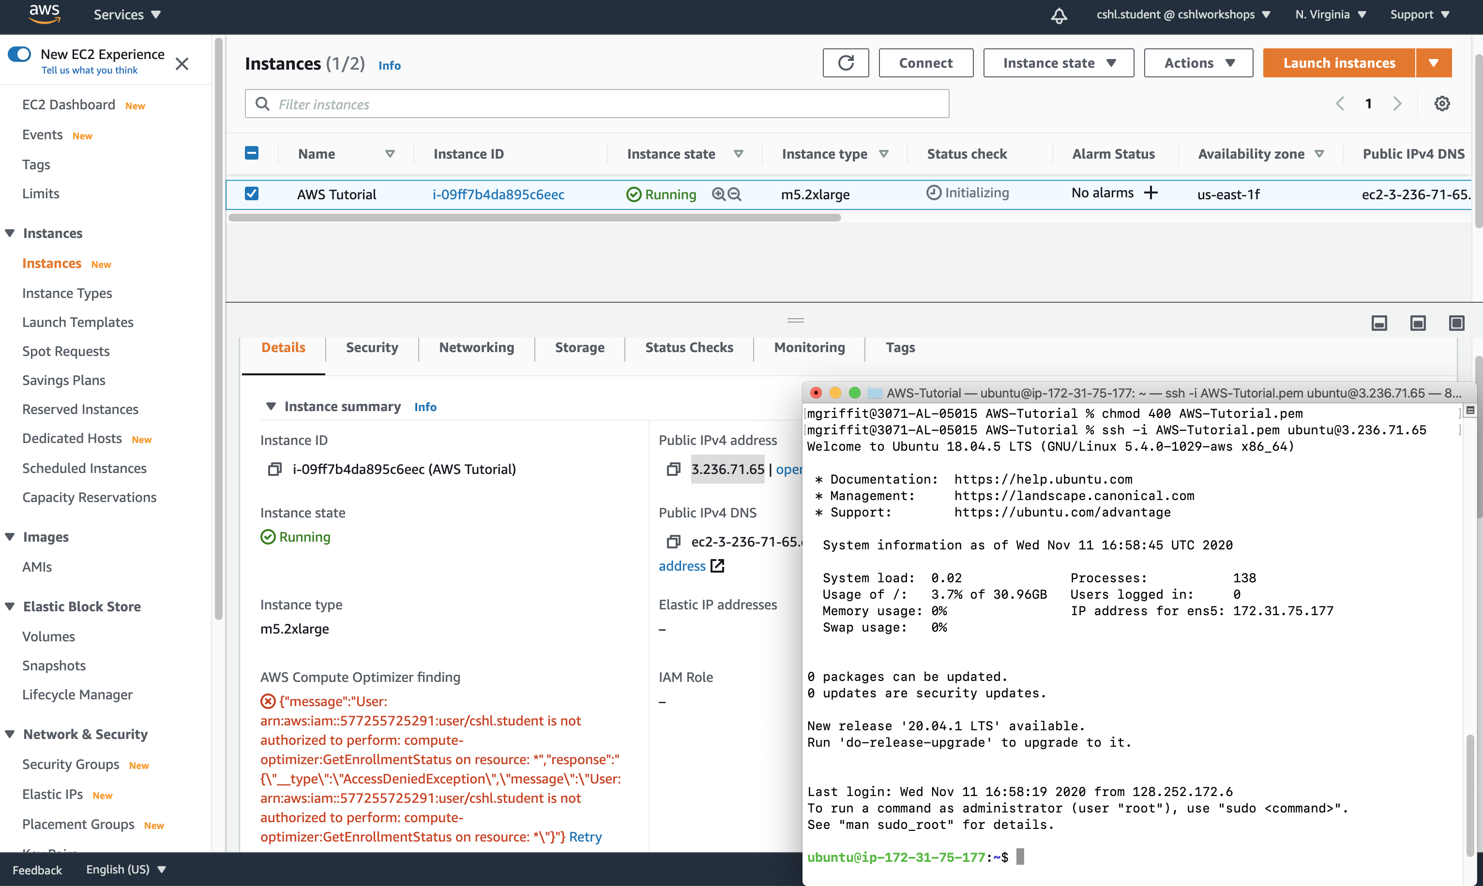Image resolution: width=1483 pixels, height=886 pixels.
Task: Toggle the select-all instances checkbox
Action: pos(252,153)
